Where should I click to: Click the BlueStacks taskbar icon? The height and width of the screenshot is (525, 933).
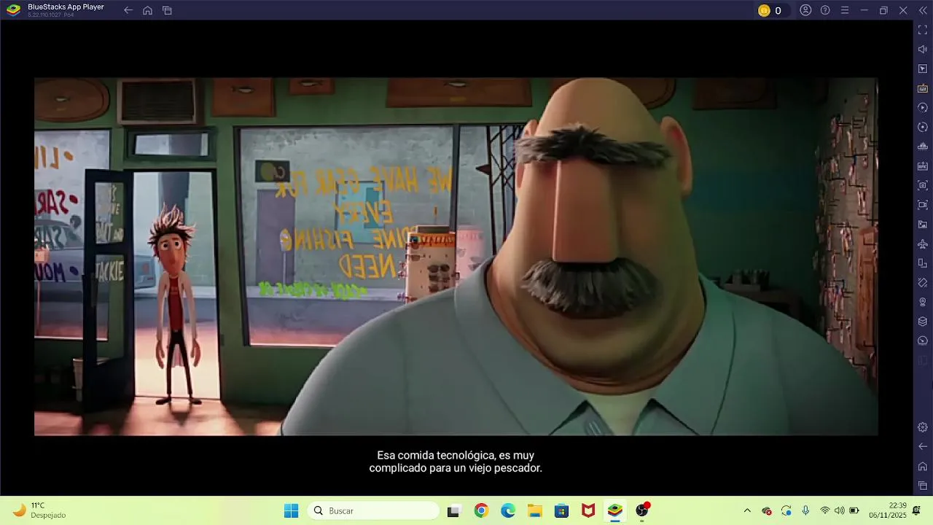coord(615,510)
